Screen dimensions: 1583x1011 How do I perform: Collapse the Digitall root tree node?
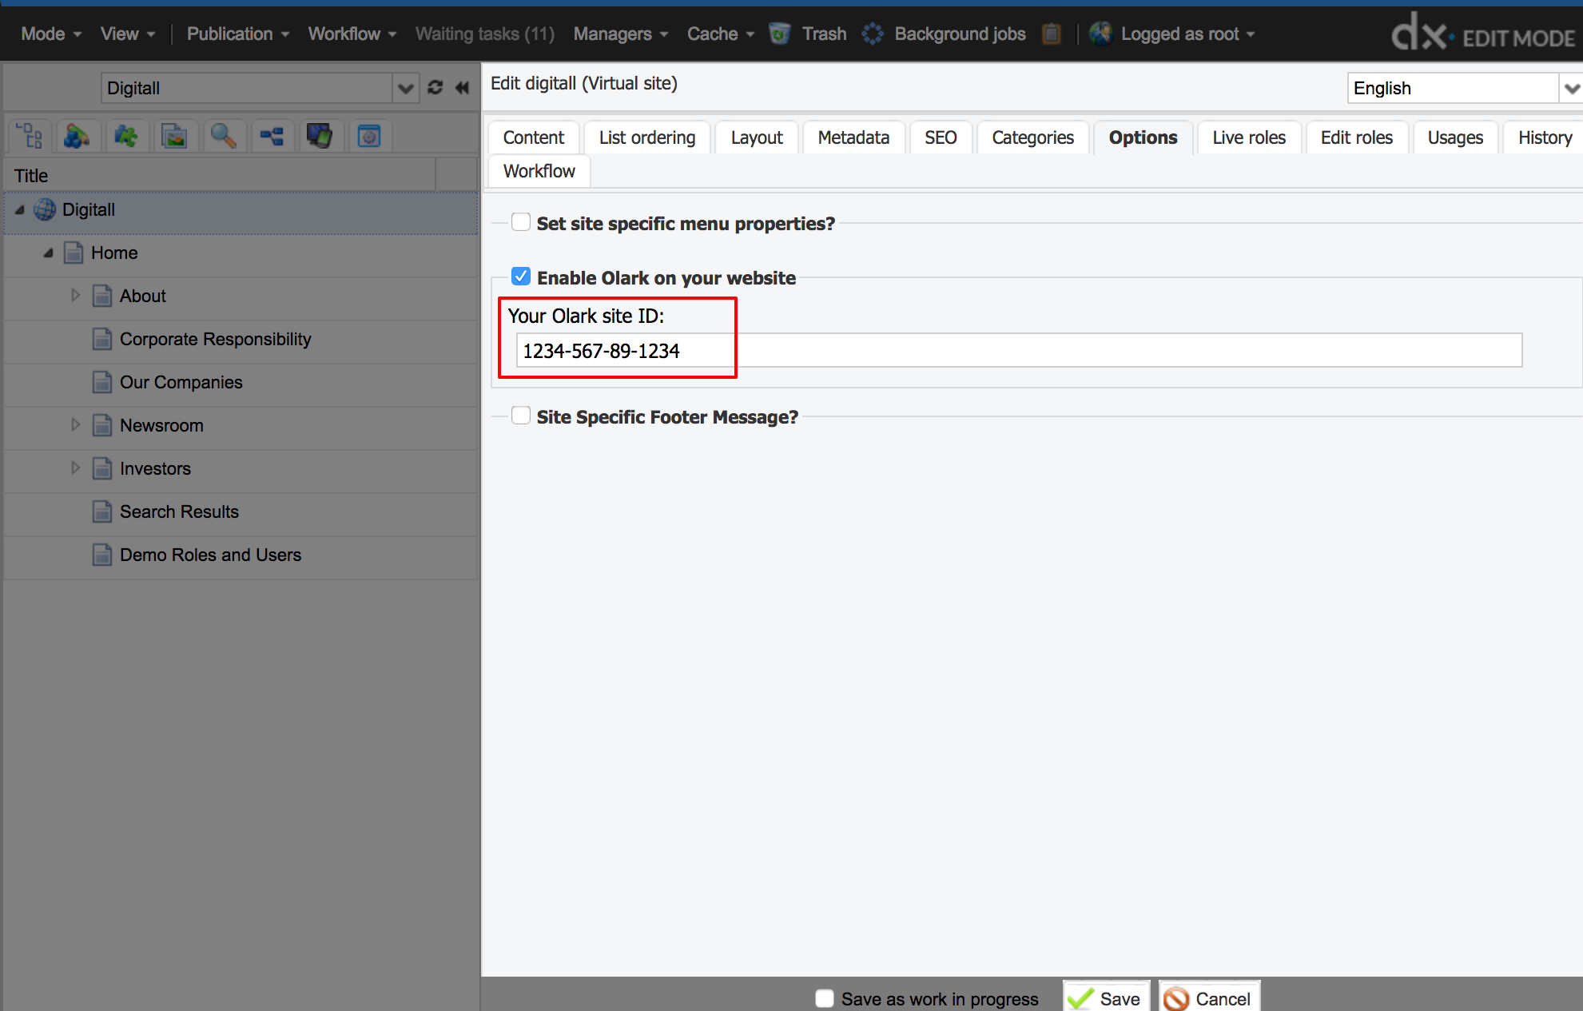pyautogui.click(x=20, y=209)
